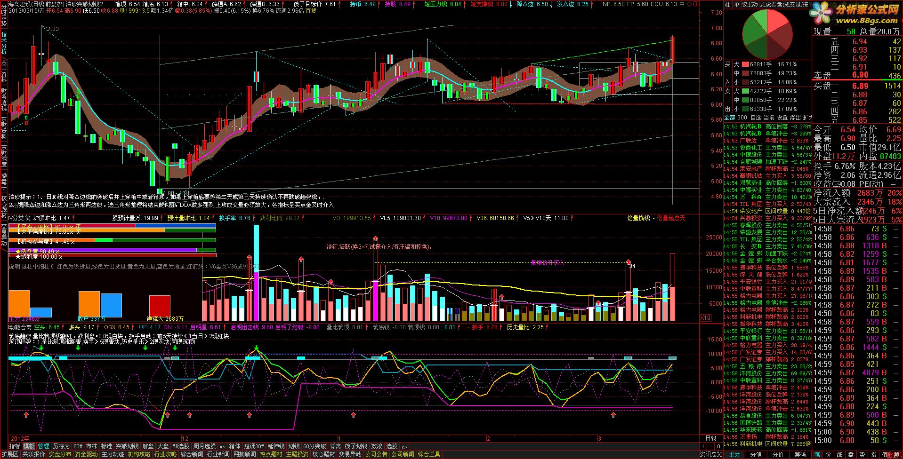Viewport: 903px width, 459px height.
Task: Switch to 主力 tab at bottom right
Action: click(x=734, y=454)
